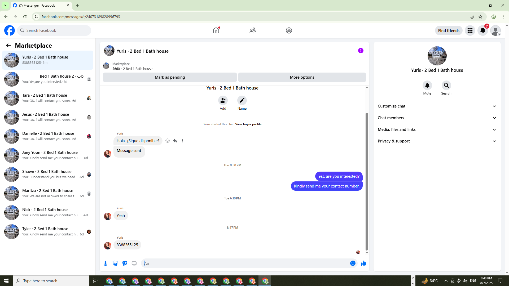
Task: Open Tyler's 2 Bed 1 Bath chat
Action: (x=48, y=232)
